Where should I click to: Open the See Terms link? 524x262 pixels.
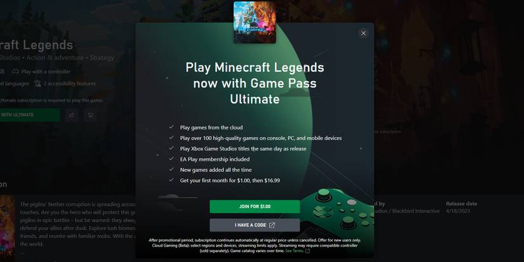293,251
